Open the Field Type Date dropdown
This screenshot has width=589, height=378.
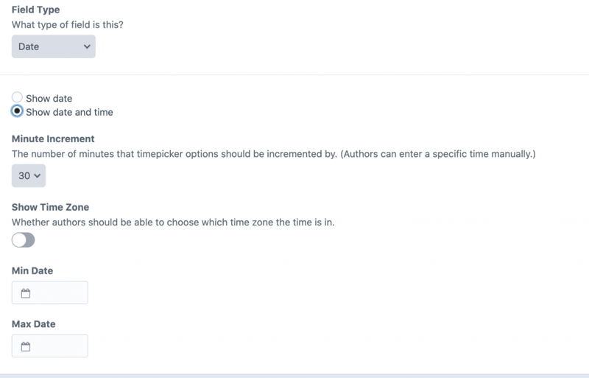[53, 46]
